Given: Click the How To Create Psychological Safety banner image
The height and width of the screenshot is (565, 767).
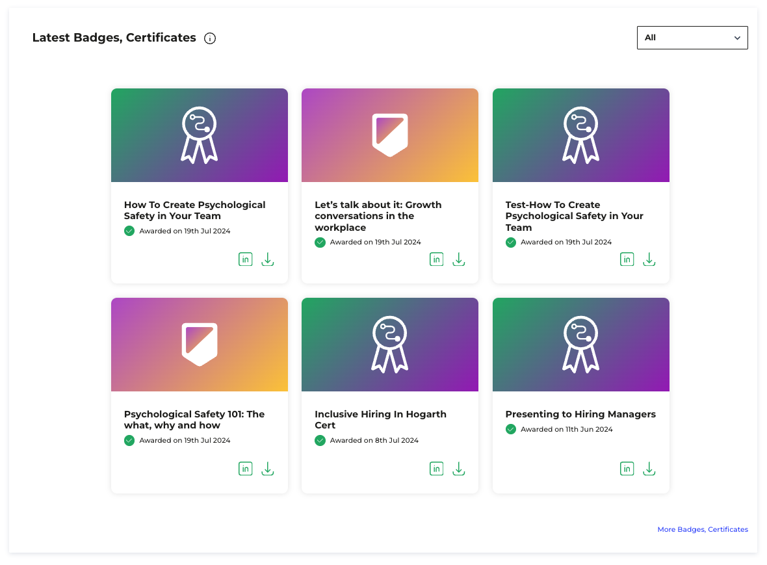Looking at the screenshot, I should point(200,135).
